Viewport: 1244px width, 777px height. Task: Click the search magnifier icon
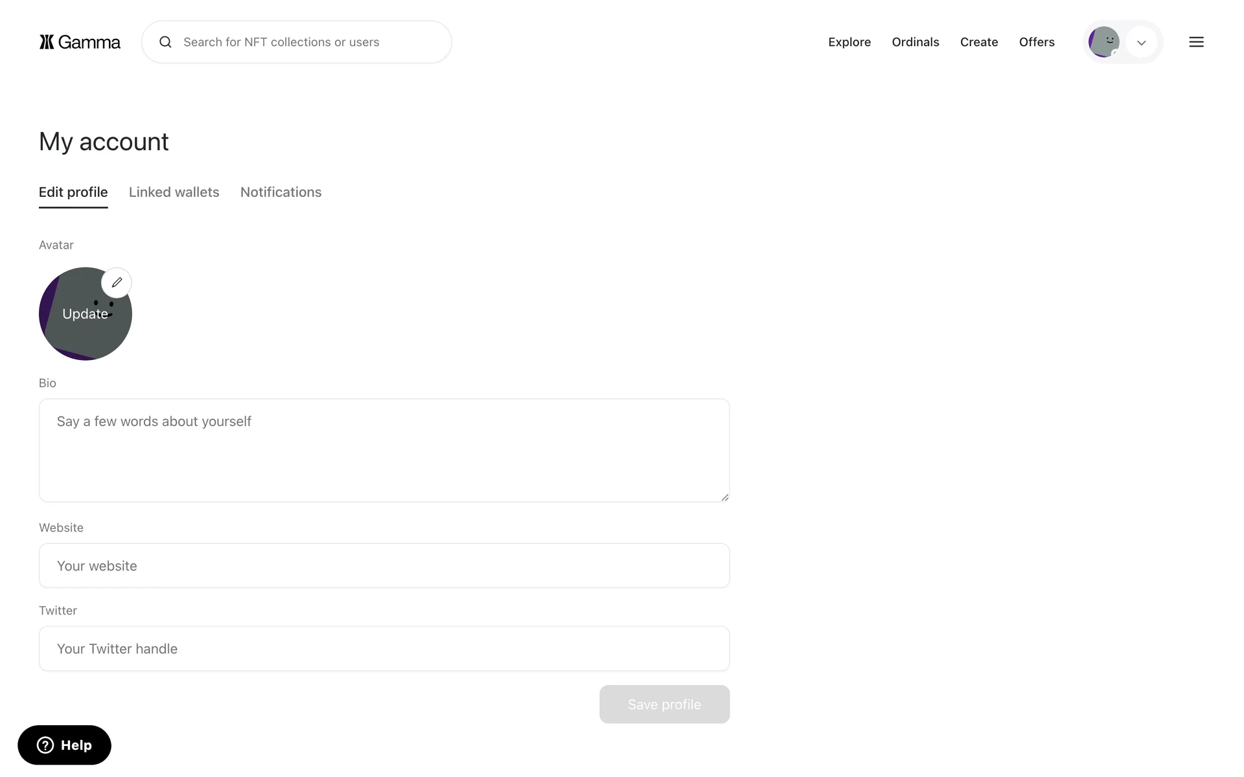point(165,42)
